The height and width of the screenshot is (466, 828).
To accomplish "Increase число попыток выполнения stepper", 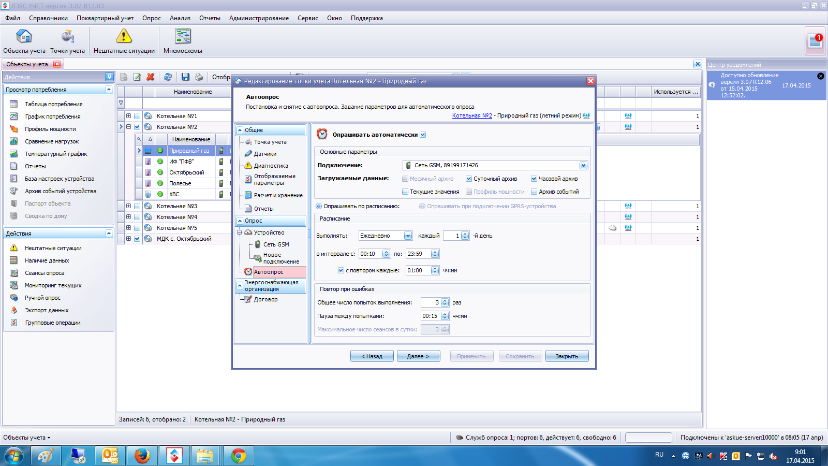I will pyautogui.click(x=445, y=300).
